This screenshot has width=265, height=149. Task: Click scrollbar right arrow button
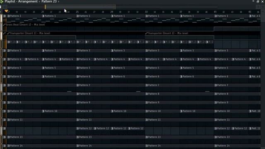coord(258,7)
